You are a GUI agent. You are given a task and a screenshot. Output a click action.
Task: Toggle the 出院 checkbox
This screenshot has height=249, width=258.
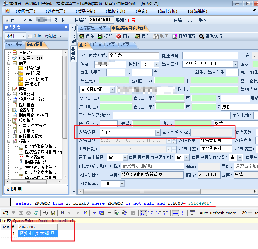[x=30, y=36]
